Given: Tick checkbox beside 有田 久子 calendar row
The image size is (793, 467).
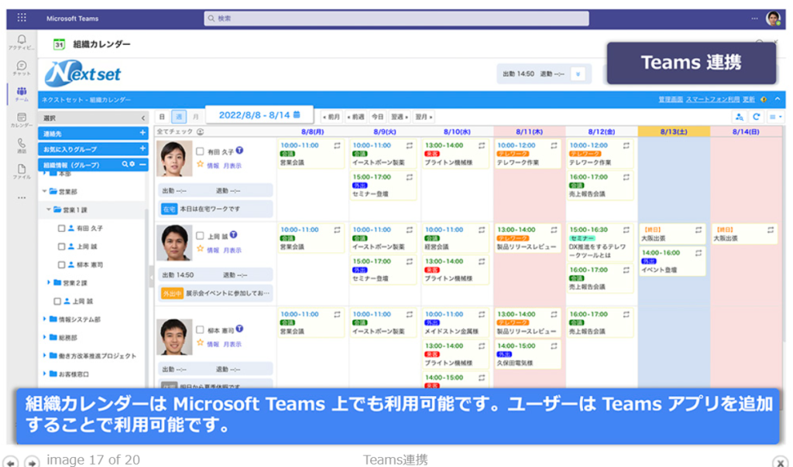Looking at the screenshot, I should pos(201,151).
